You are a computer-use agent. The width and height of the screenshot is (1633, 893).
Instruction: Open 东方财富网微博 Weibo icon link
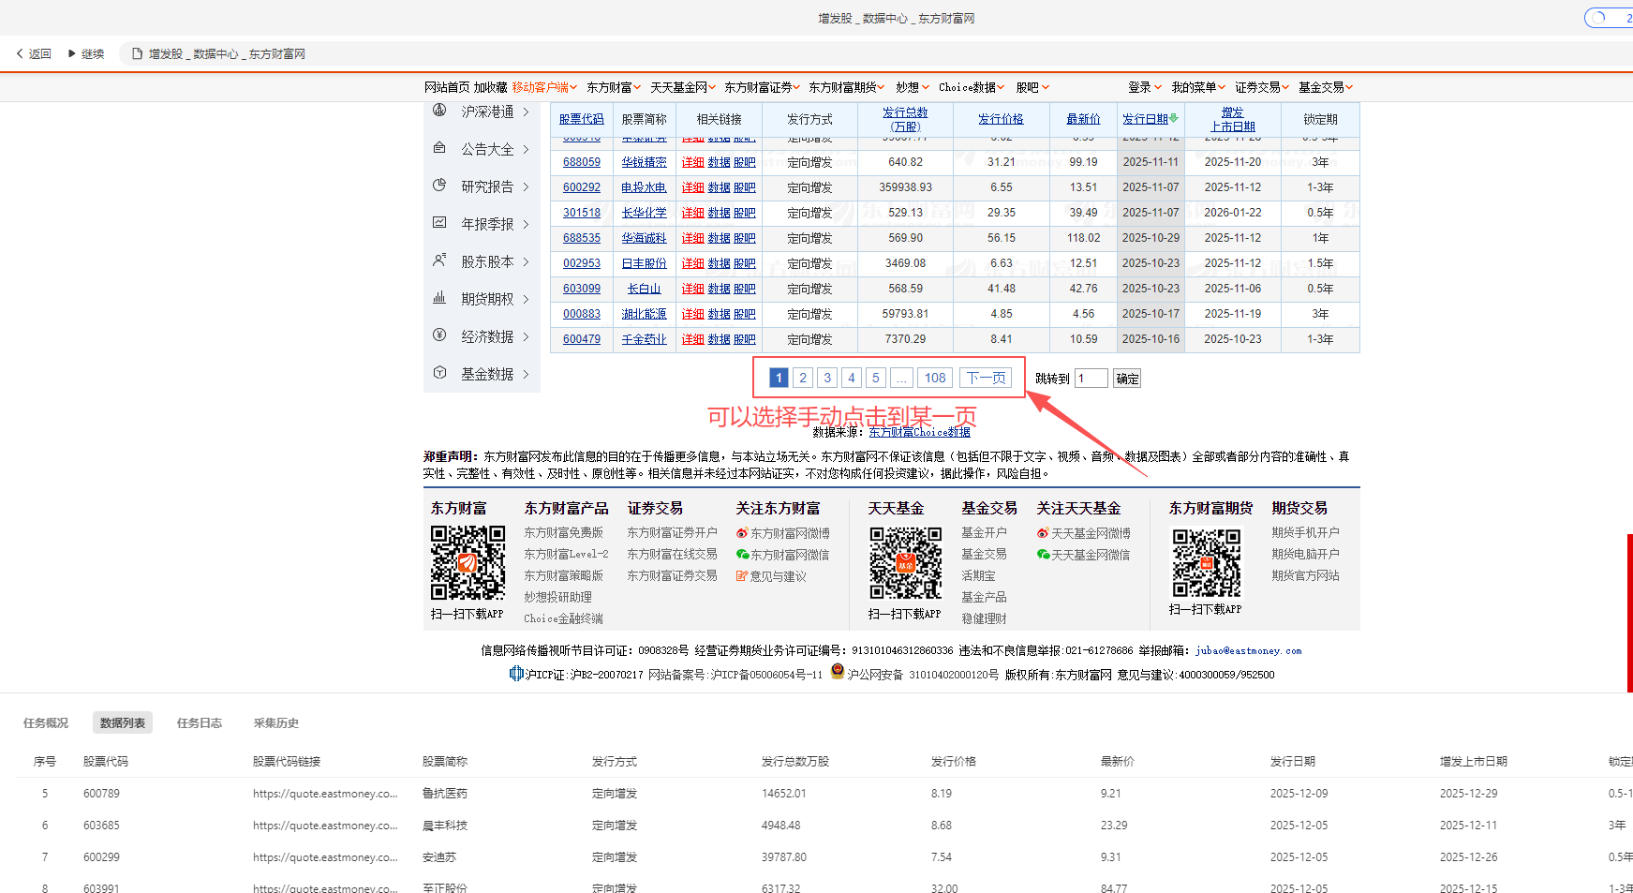pos(742,533)
